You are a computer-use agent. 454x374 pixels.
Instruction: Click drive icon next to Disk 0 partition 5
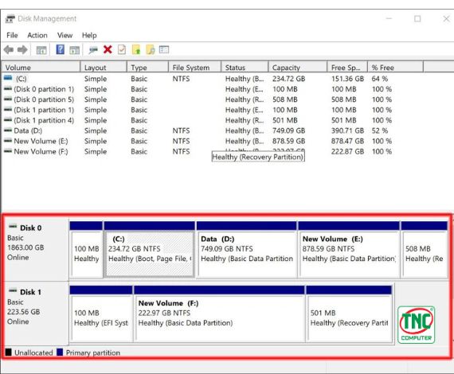[x=8, y=99]
